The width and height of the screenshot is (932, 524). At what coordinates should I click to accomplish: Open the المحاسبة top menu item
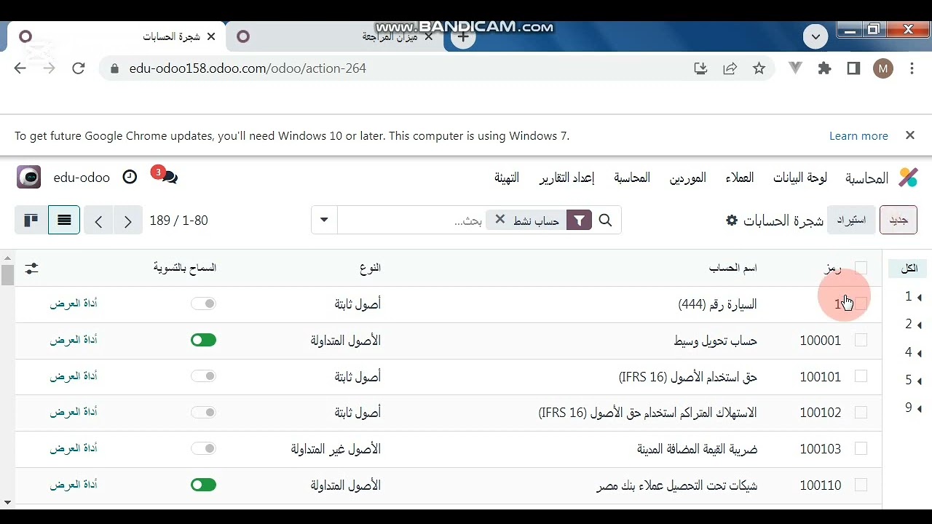(631, 178)
